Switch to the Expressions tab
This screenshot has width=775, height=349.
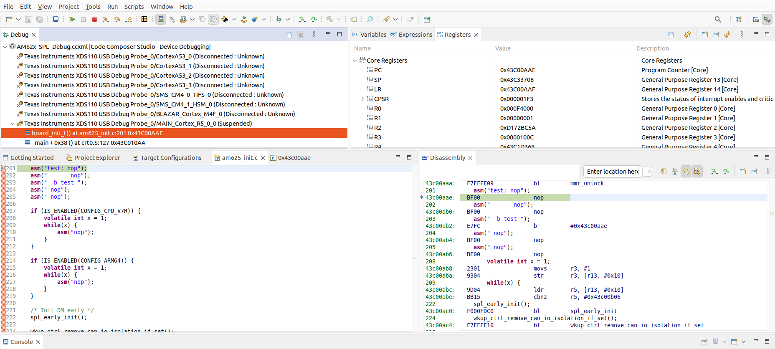(x=411, y=35)
